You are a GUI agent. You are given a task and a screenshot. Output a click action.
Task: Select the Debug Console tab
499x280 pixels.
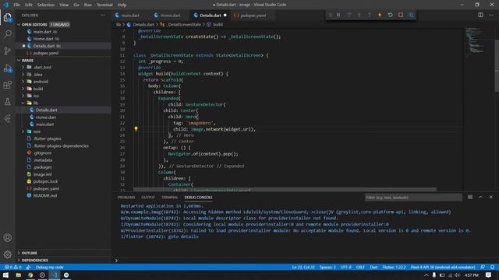(x=198, y=197)
